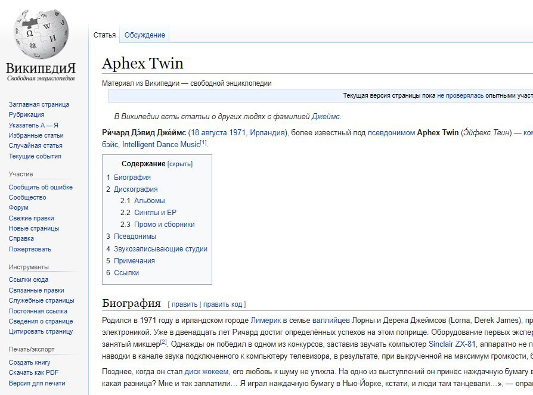View Свежие правки
Viewport: 533px width, 395px height.
(31, 218)
